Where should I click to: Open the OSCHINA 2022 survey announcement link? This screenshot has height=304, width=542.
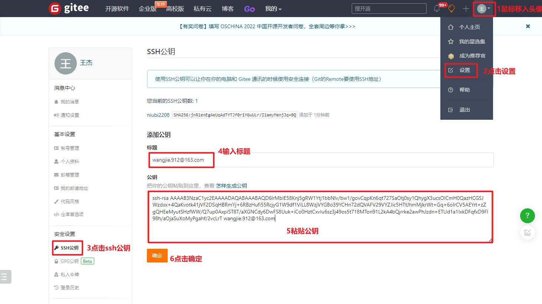click(267, 26)
